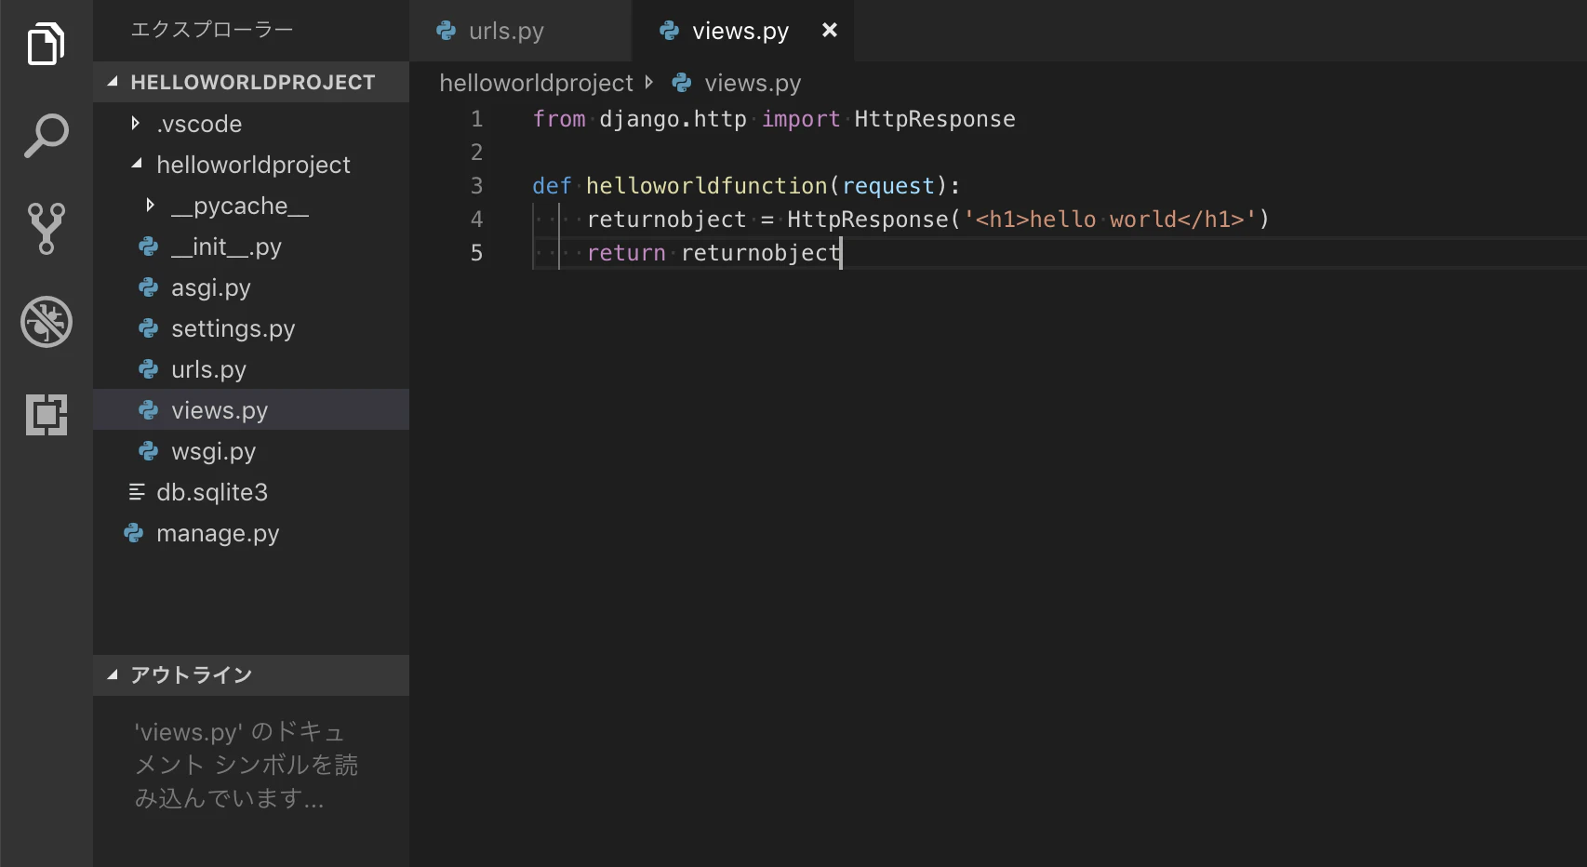Click the request parameter in the code
Viewport: 1587px width, 867px height.
click(x=888, y=187)
